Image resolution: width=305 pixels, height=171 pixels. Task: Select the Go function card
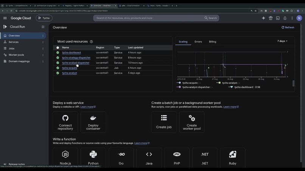tap(121, 158)
